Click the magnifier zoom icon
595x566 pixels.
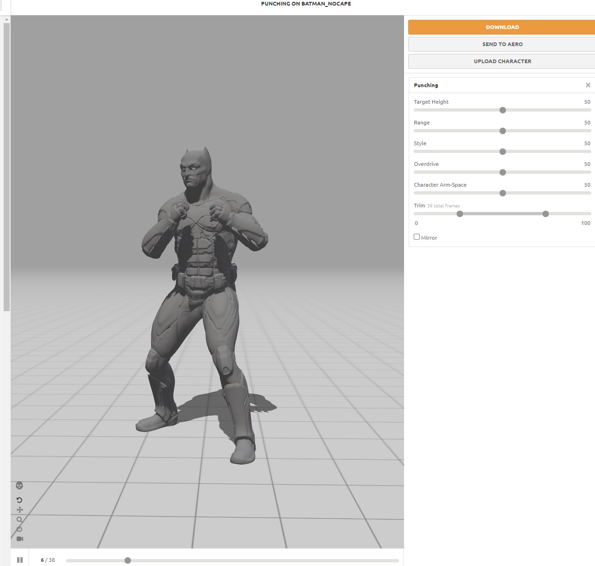pos(19,519)
